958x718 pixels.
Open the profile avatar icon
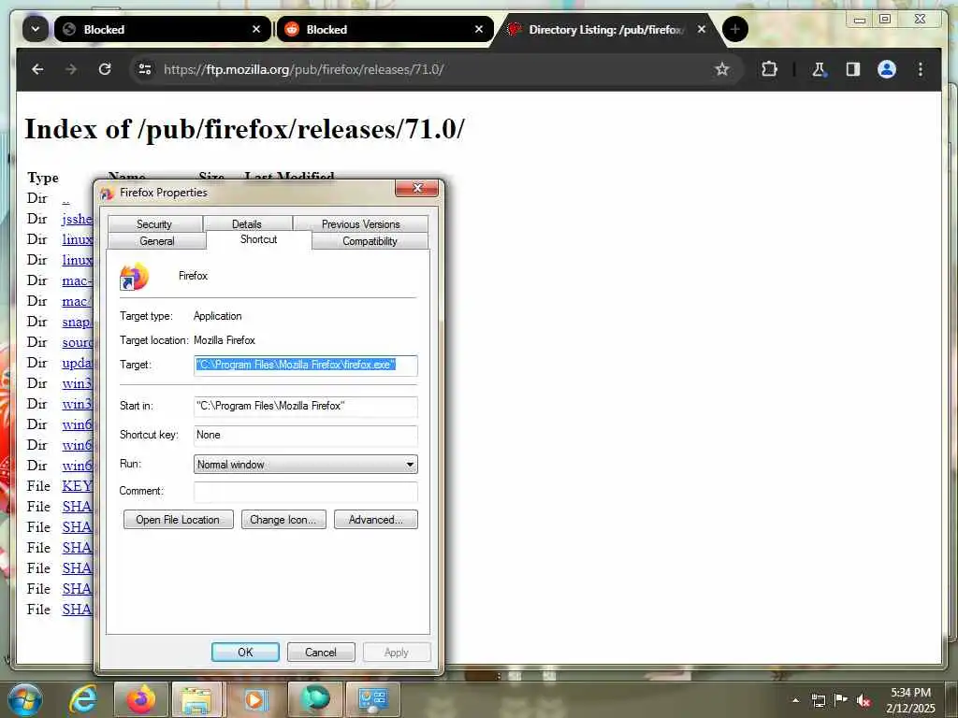tap(887, 69)
